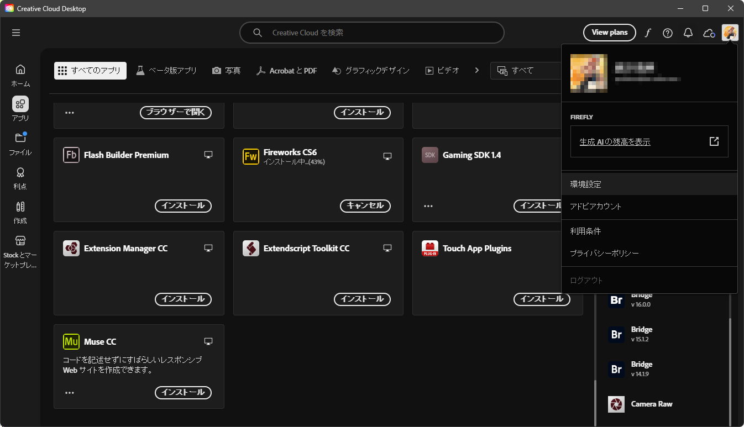This screenshot has width=744, height=427.
Task: Click 生成 AI の残高を表示 link
Action: click(615, 142)
